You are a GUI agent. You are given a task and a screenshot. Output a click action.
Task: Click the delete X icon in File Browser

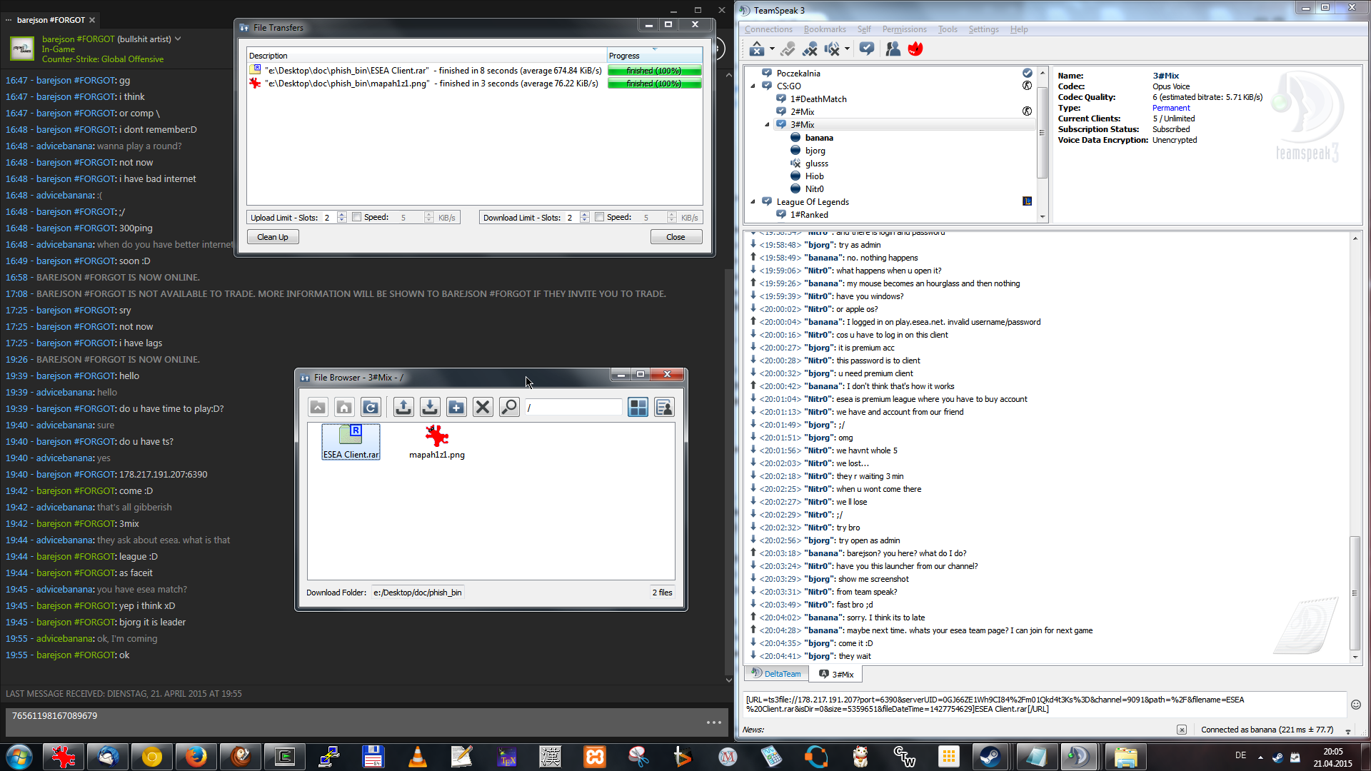483,407
